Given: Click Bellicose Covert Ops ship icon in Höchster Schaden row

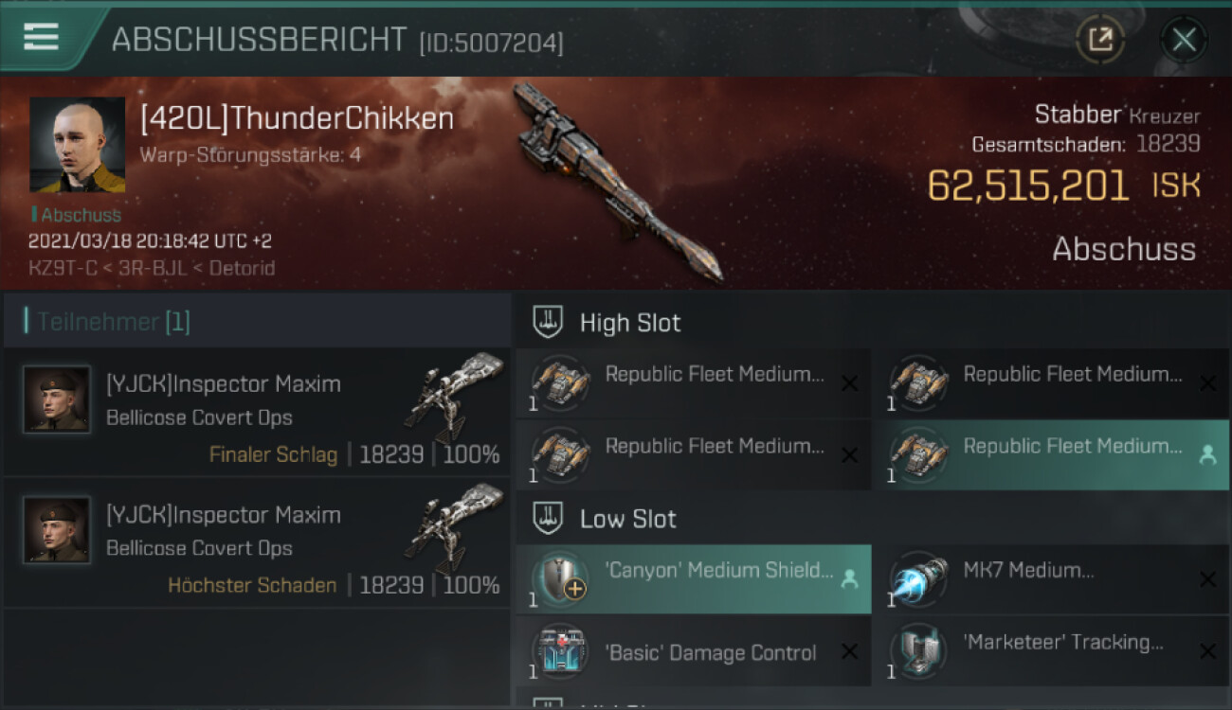Looking at the screenshot, I should pyautogui.click(x=454, y=528).
